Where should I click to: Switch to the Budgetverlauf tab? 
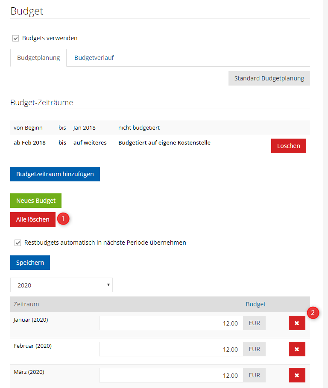94,58
